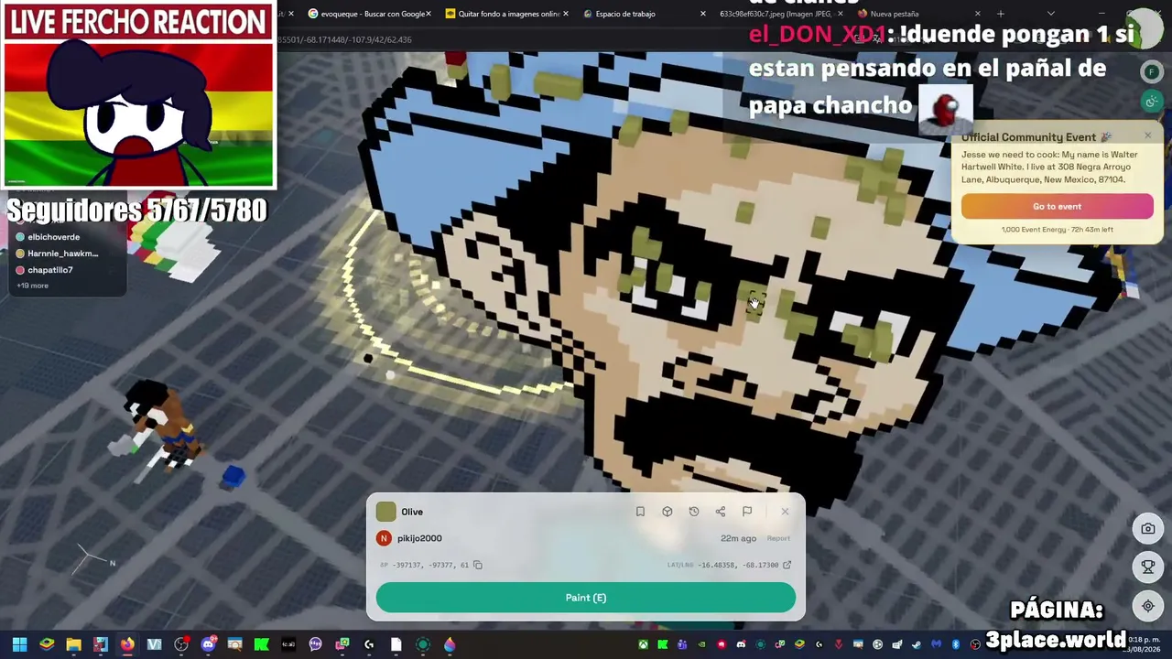This screenshot has width=1172, height=659.
Task: Open Kick app from the taskbar
Action: [x=261, y=644]
